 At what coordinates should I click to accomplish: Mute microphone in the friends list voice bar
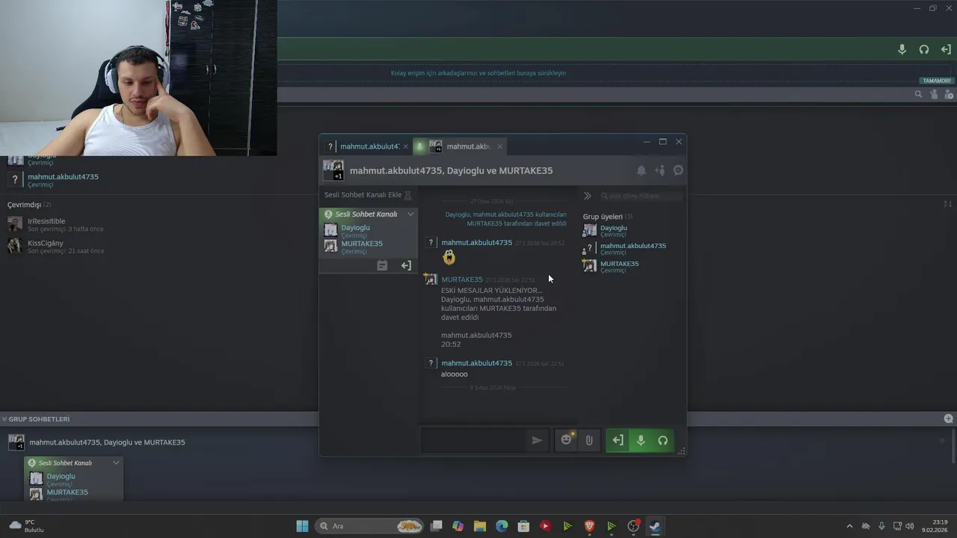coord(902,49)
